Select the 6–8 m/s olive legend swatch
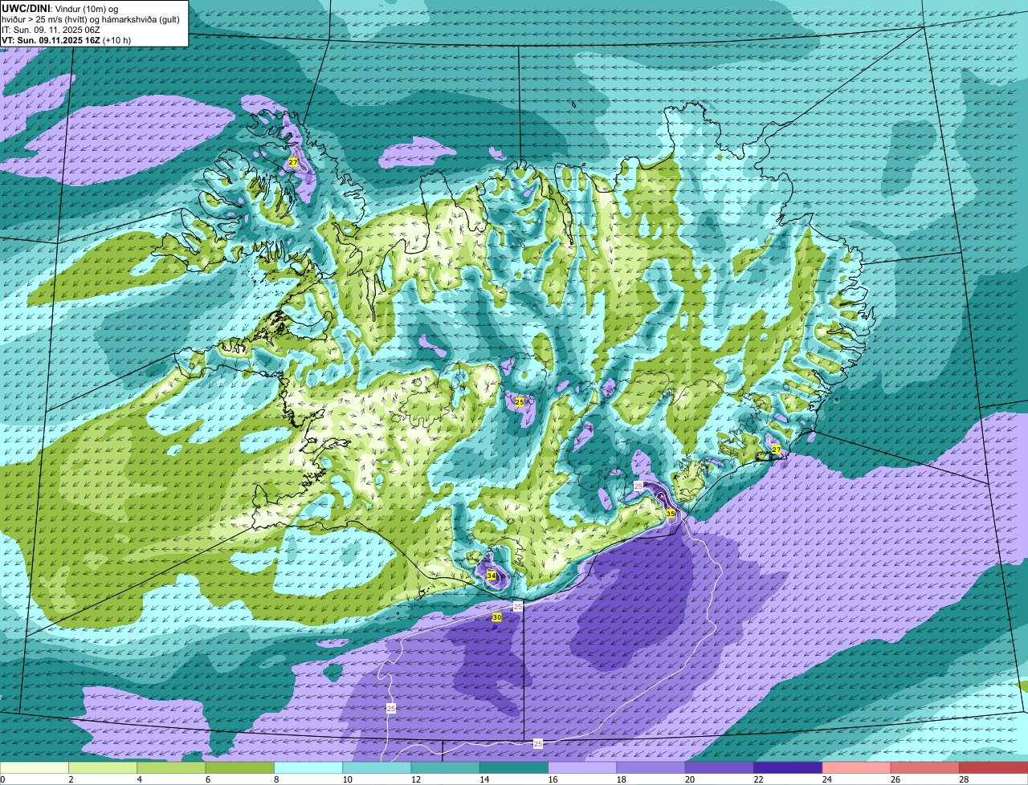The width and height of the screenshot is (1028, 785). pyautogui.click(x=240, y=767)
